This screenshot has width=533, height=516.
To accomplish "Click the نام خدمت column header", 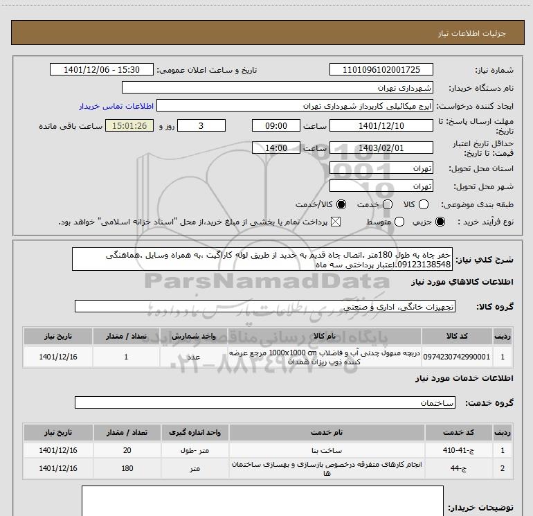I will click(x=327, y=432).
